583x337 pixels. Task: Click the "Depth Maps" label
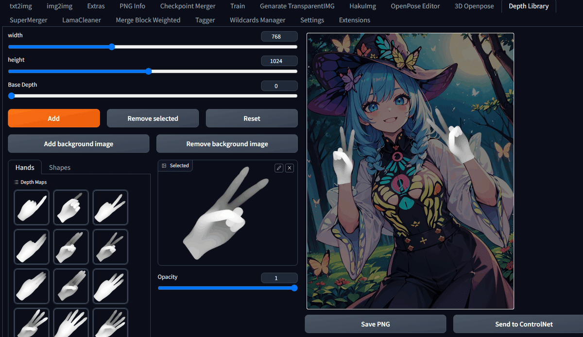[x=34, y=182]
